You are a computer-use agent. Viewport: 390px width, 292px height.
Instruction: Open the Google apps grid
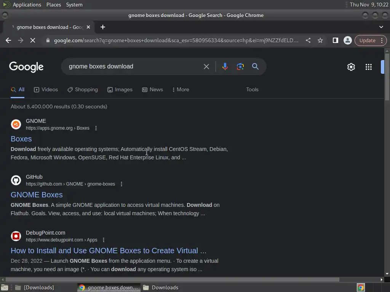pos(368,67)
